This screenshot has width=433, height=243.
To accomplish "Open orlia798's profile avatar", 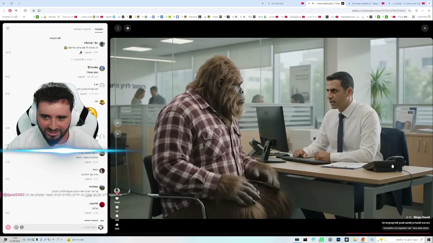I will coord(102,205).
